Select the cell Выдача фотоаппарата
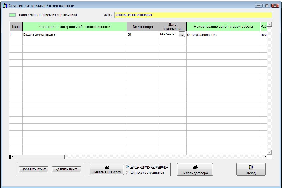This screenshot has height=189, width=282. tap(75, 35)
